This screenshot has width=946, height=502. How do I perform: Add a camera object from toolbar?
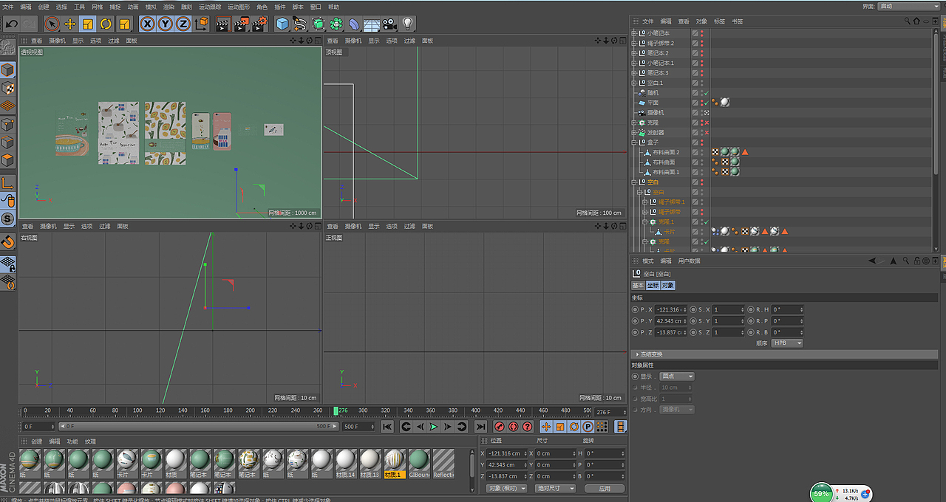click(x=389, y=24)
